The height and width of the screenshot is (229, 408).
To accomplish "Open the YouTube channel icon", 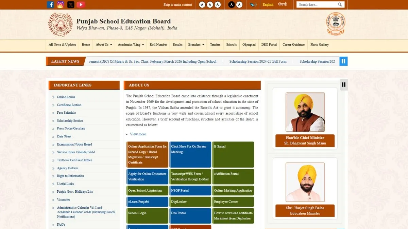I will point(81,4).
